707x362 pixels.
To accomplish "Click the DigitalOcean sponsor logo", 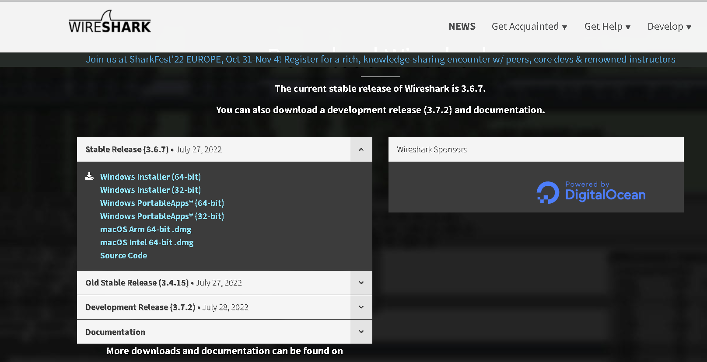I will click(x=591, y=192).
